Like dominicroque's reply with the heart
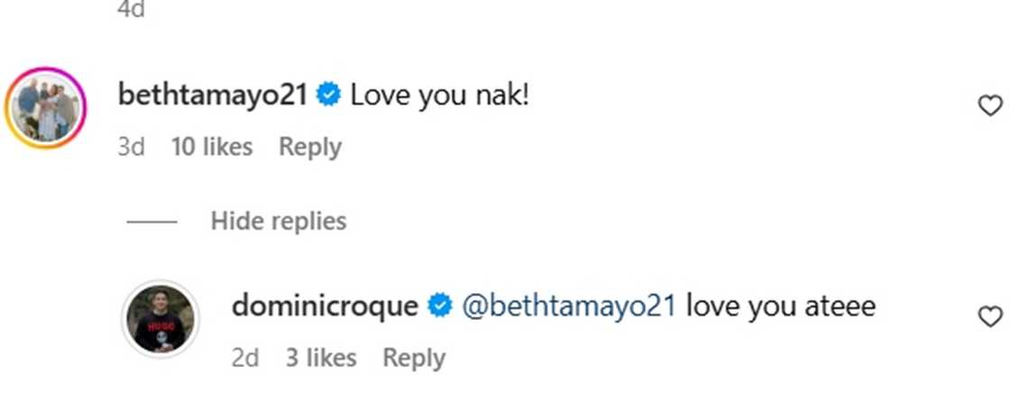The image size is (1010, 412). coord(990,316)
